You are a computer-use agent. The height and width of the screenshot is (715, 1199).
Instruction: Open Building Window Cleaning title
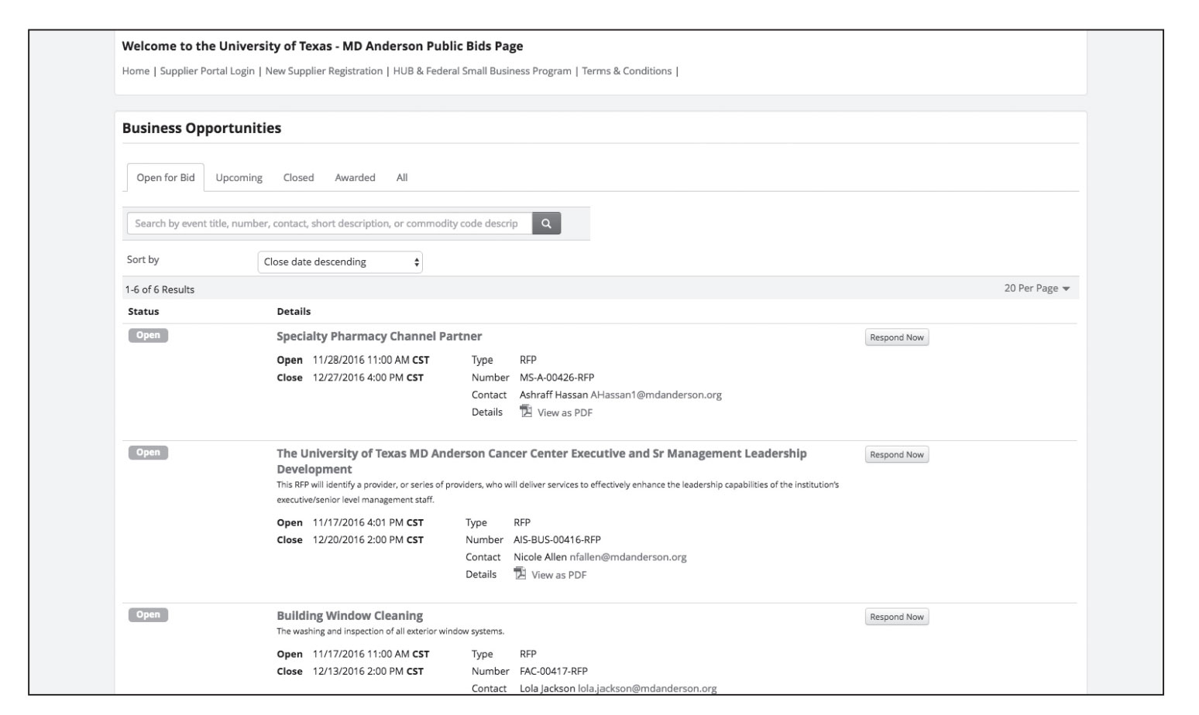point(350,615)
